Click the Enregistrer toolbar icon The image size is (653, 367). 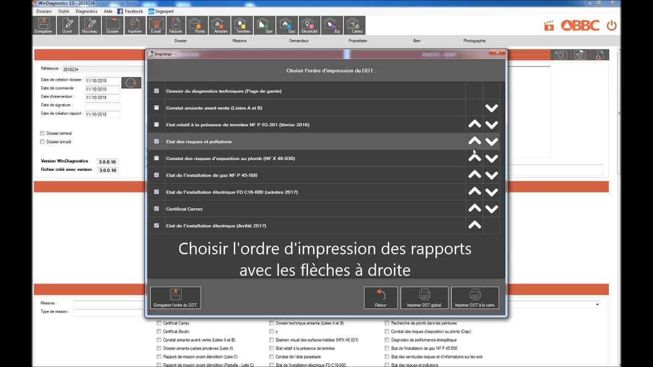(43, 25)
